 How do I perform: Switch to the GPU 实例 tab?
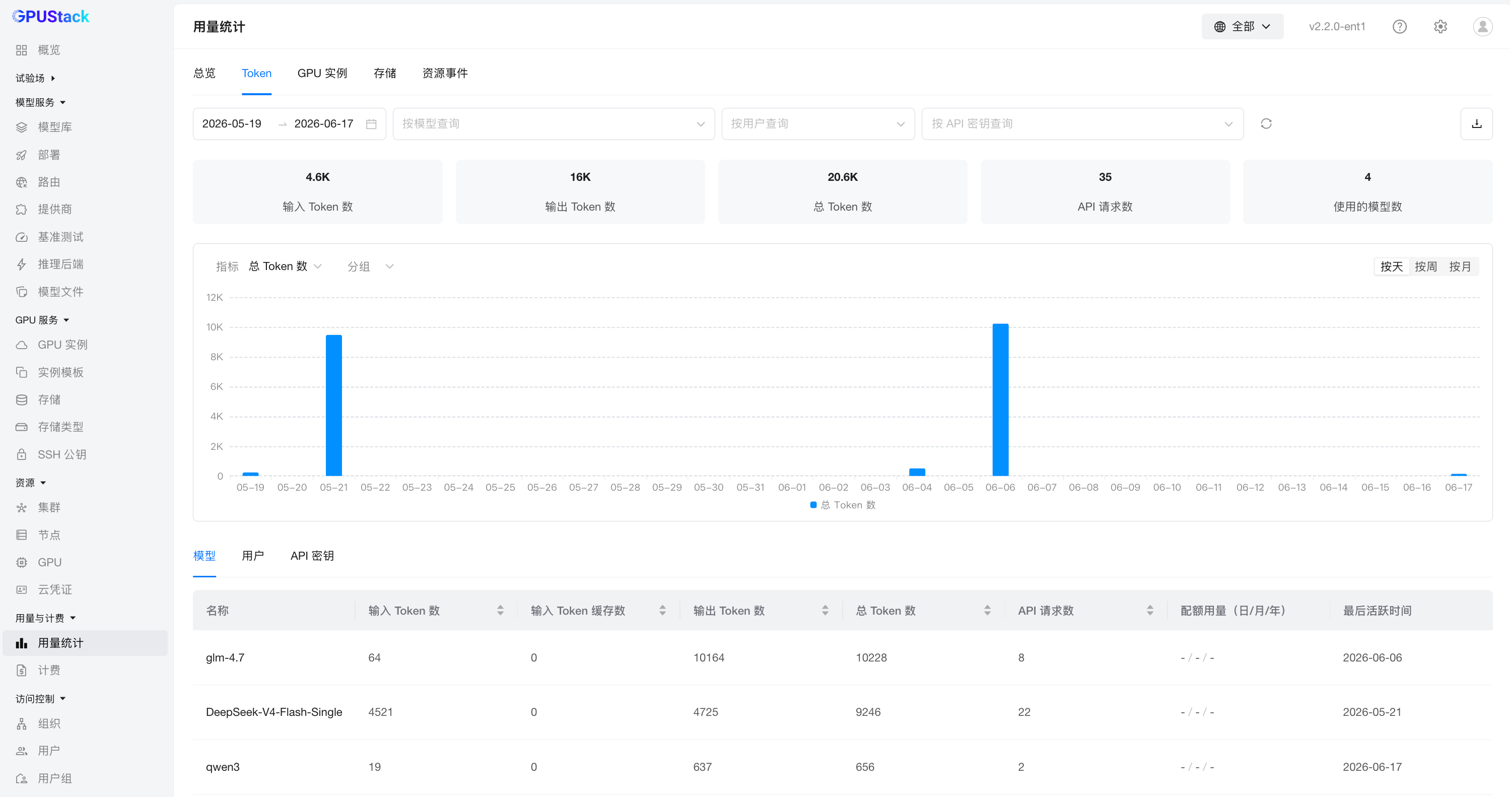coord(322,74)
